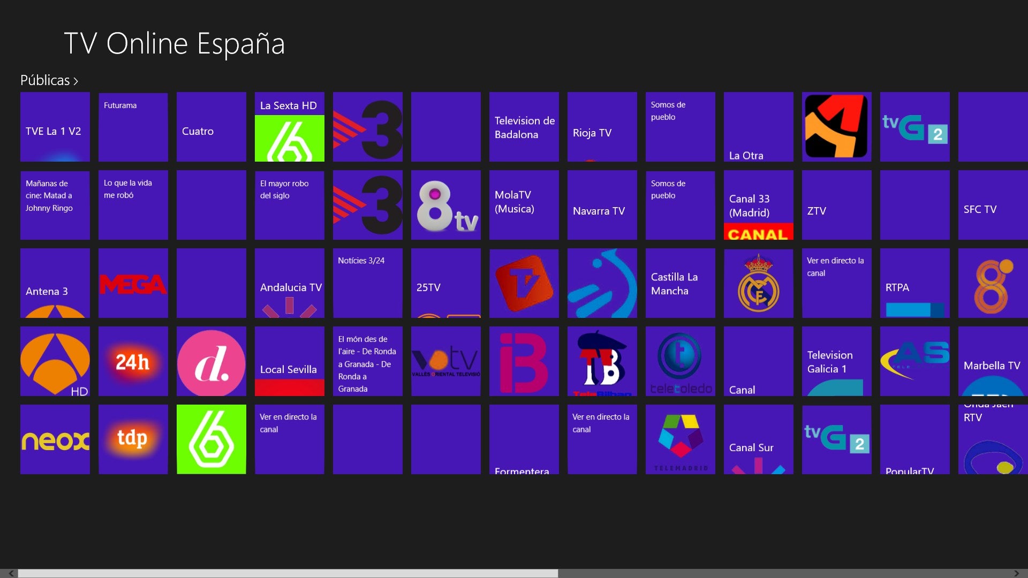1028x578 pixels.
Task: Open the Rioja TV tile
Action: 602,127
